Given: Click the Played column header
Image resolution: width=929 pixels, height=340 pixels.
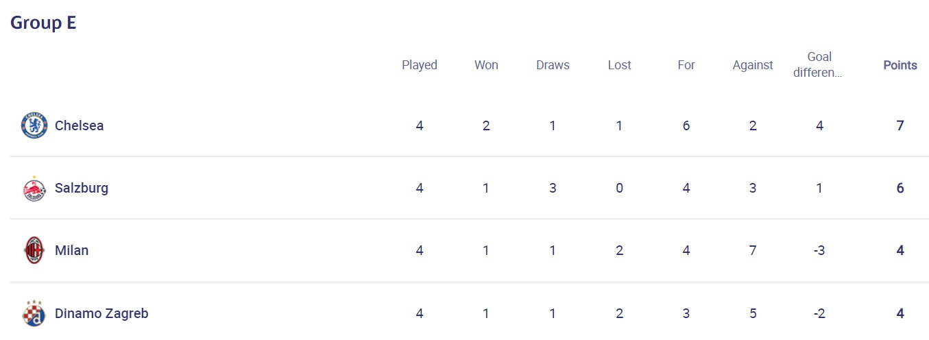Looking at the screenshot, I should 419,65.
